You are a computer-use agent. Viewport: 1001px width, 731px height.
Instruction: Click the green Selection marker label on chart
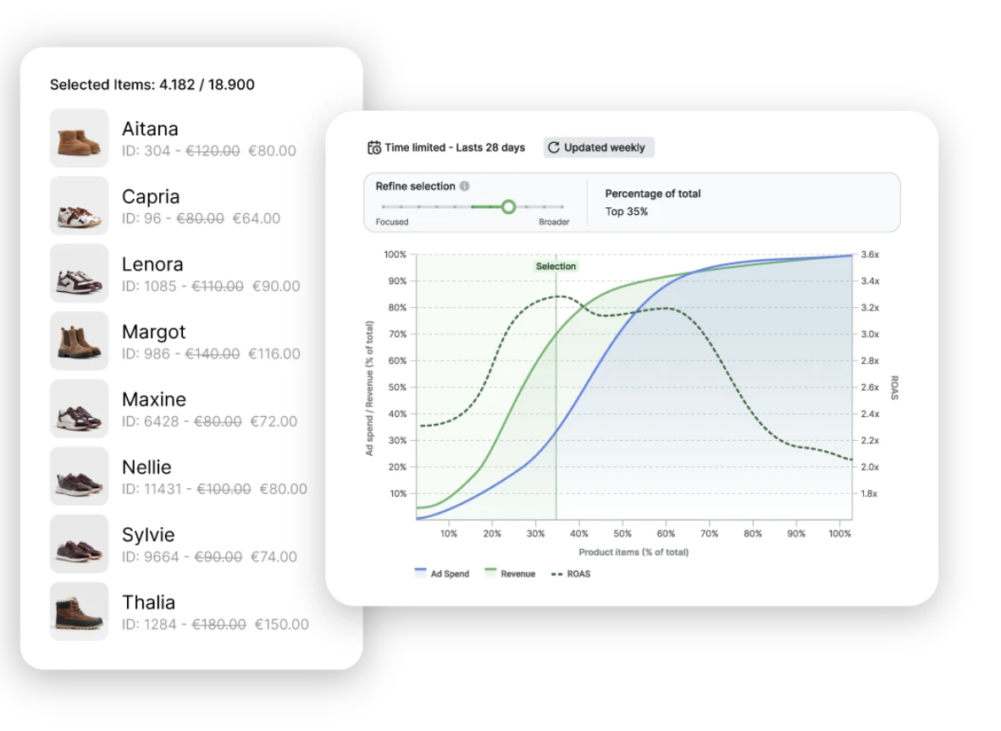coord(556,267)
